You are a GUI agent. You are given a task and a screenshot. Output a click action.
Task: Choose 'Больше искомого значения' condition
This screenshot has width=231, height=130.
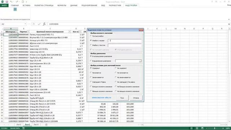[x=91, y=87]
